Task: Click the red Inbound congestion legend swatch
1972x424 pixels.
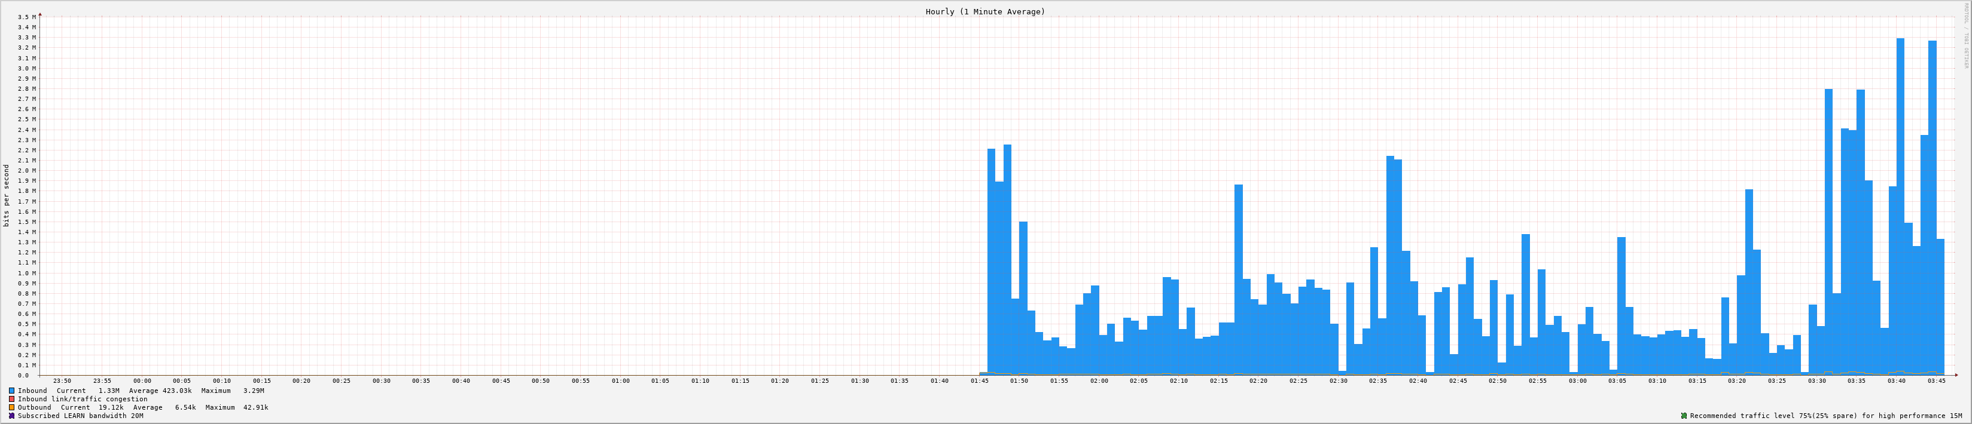Action: point(11,399)
